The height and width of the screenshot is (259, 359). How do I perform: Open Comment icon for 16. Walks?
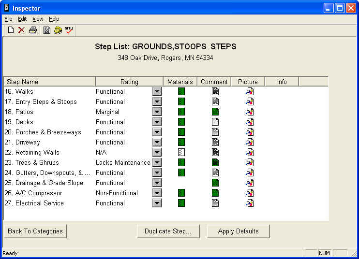point(215,91)
